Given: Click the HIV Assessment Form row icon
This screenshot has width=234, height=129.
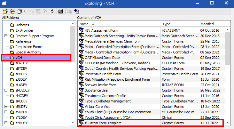Looking at the screenshot, I should tap(81, 30).
